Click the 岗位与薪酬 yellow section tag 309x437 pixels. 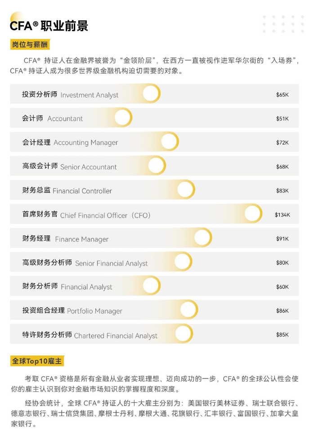pyautogui.click(x=30, y=44)
